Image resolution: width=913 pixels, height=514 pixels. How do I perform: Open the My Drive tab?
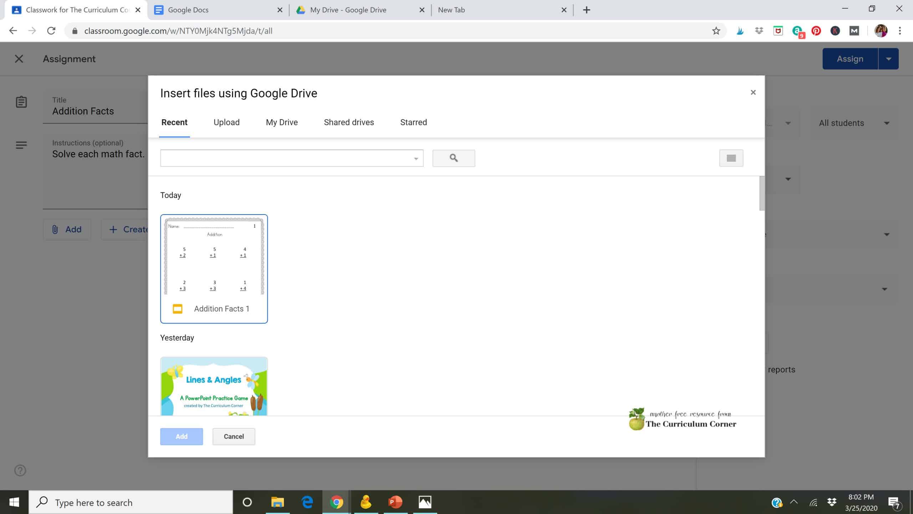click(282, 122)
